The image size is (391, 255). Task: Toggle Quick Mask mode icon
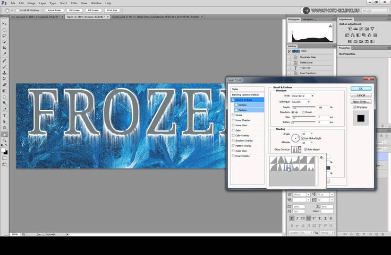pos(4,158)
